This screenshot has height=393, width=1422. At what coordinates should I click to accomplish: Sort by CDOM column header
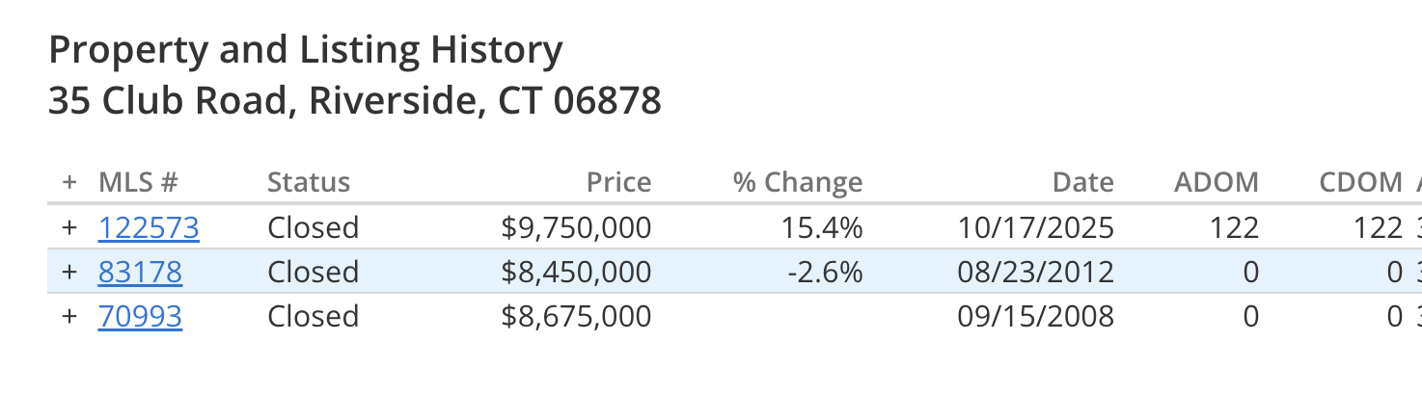[1361, 183]
